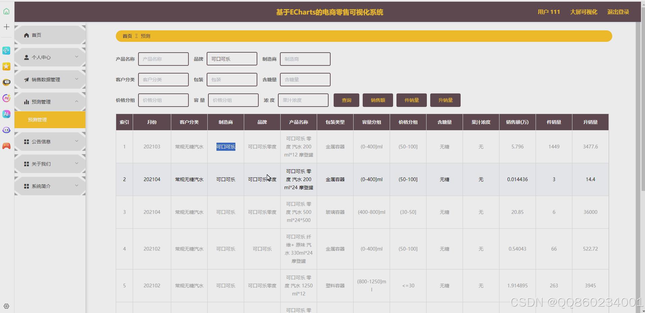The image size is (645, 313).
Task: Click the person icon beside 个人中心
Action: tap(26, 57)
